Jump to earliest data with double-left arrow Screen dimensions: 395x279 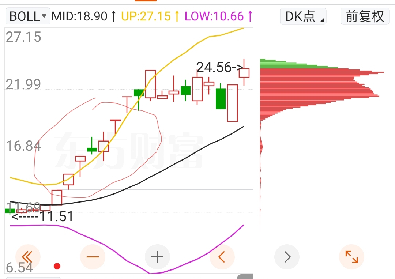[28, 257]
